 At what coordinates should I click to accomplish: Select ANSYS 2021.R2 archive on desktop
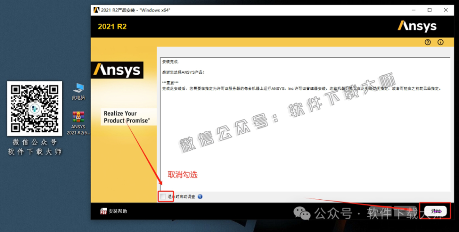tap(78, 123)
